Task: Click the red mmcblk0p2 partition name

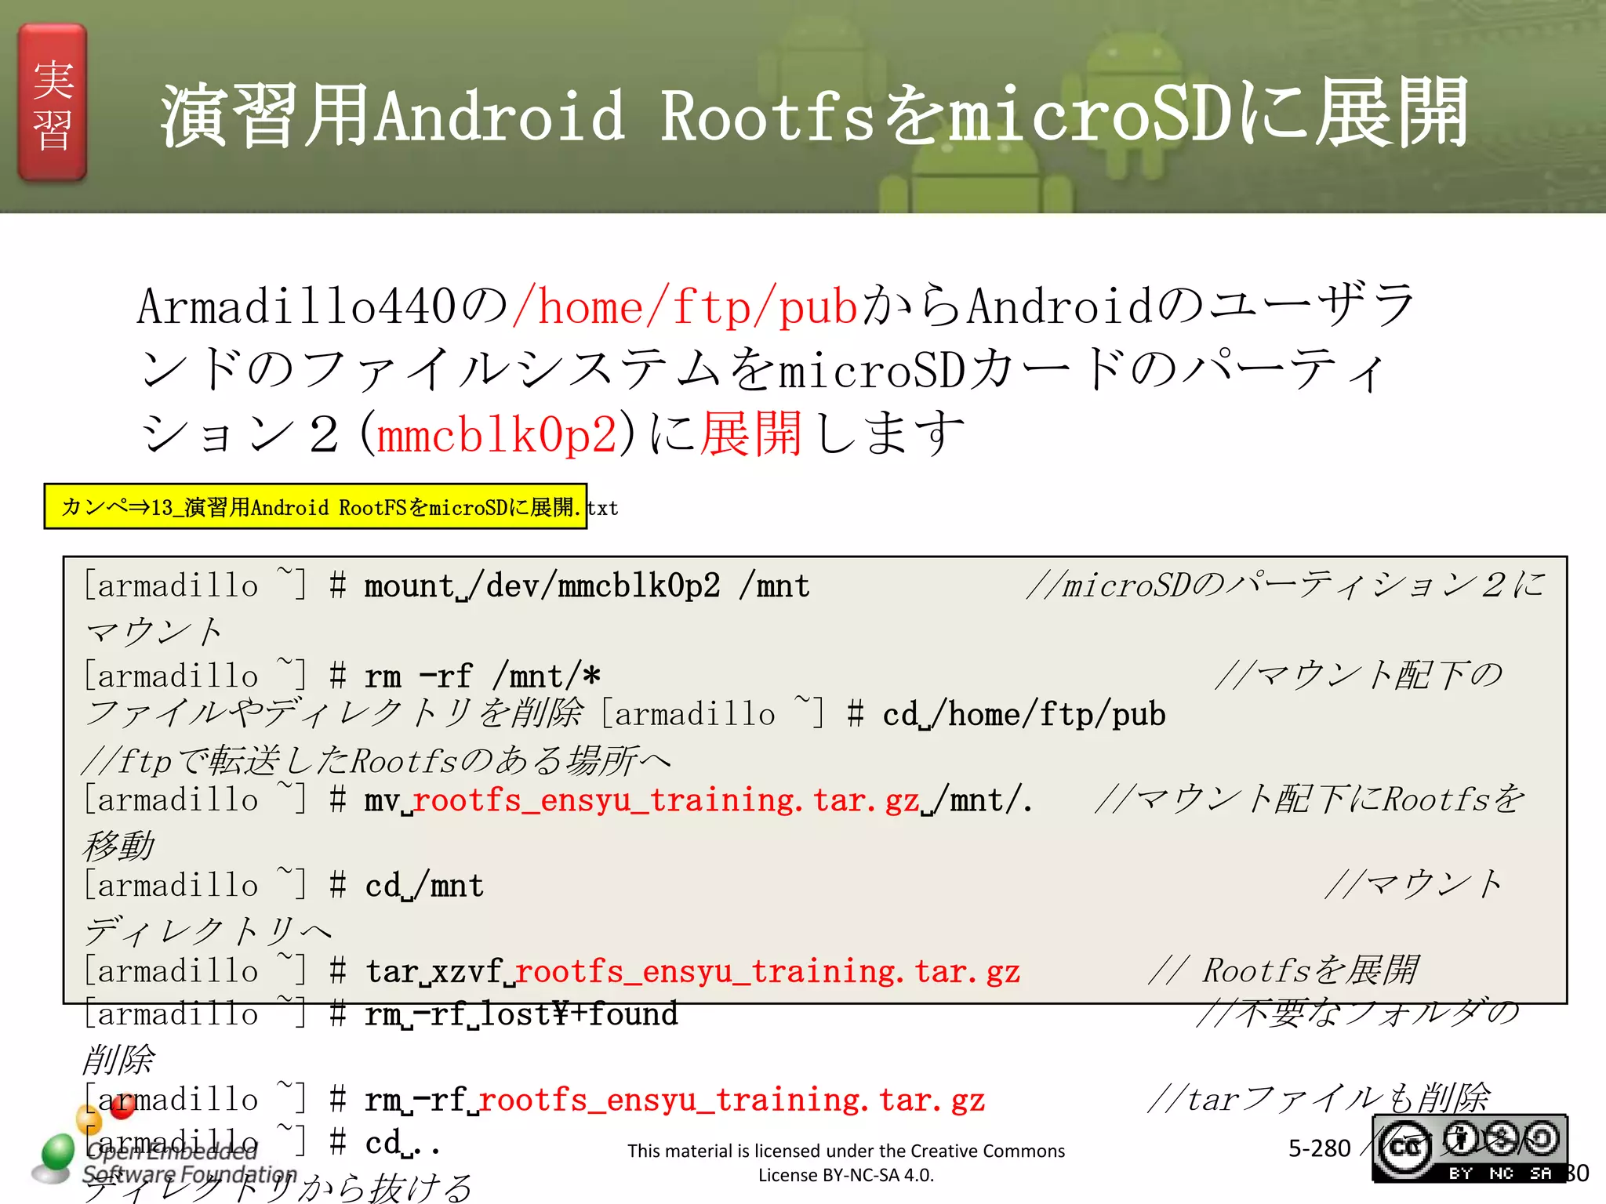Action: 497,433
